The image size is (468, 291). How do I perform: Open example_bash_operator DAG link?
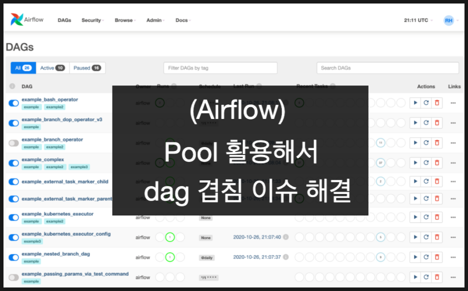click(x=50, y=99)
